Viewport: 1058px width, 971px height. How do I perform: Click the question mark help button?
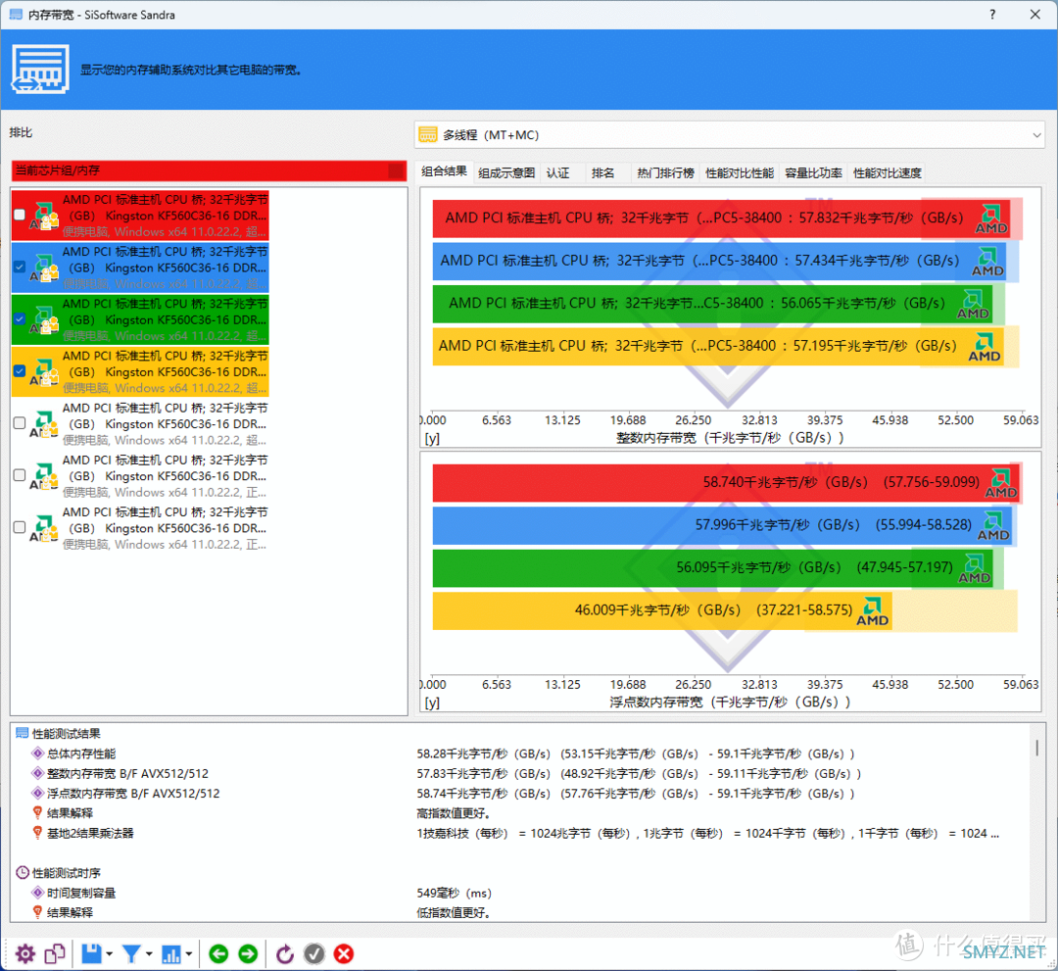992,14
